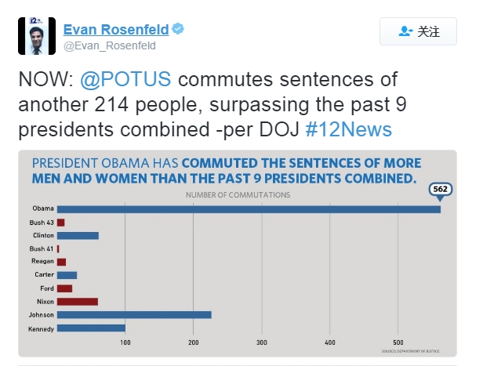Open the @Evan_Rosenfeld handle

[x=109, y=45]
